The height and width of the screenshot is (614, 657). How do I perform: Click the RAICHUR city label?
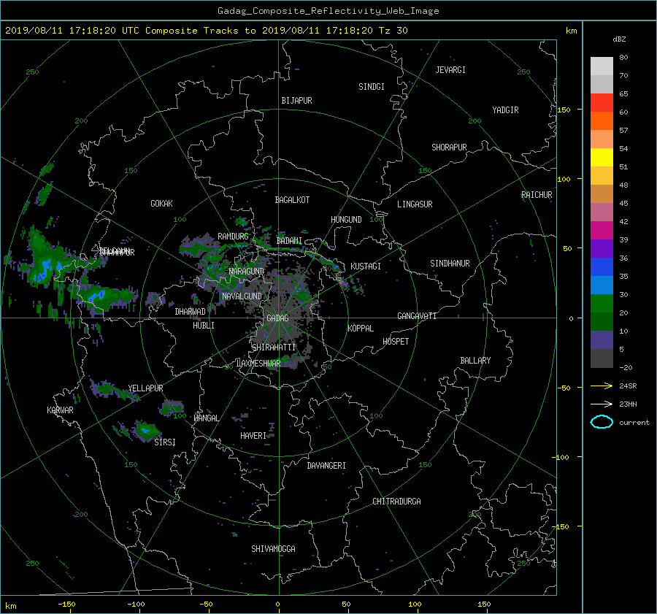click(x=537, y=195)
